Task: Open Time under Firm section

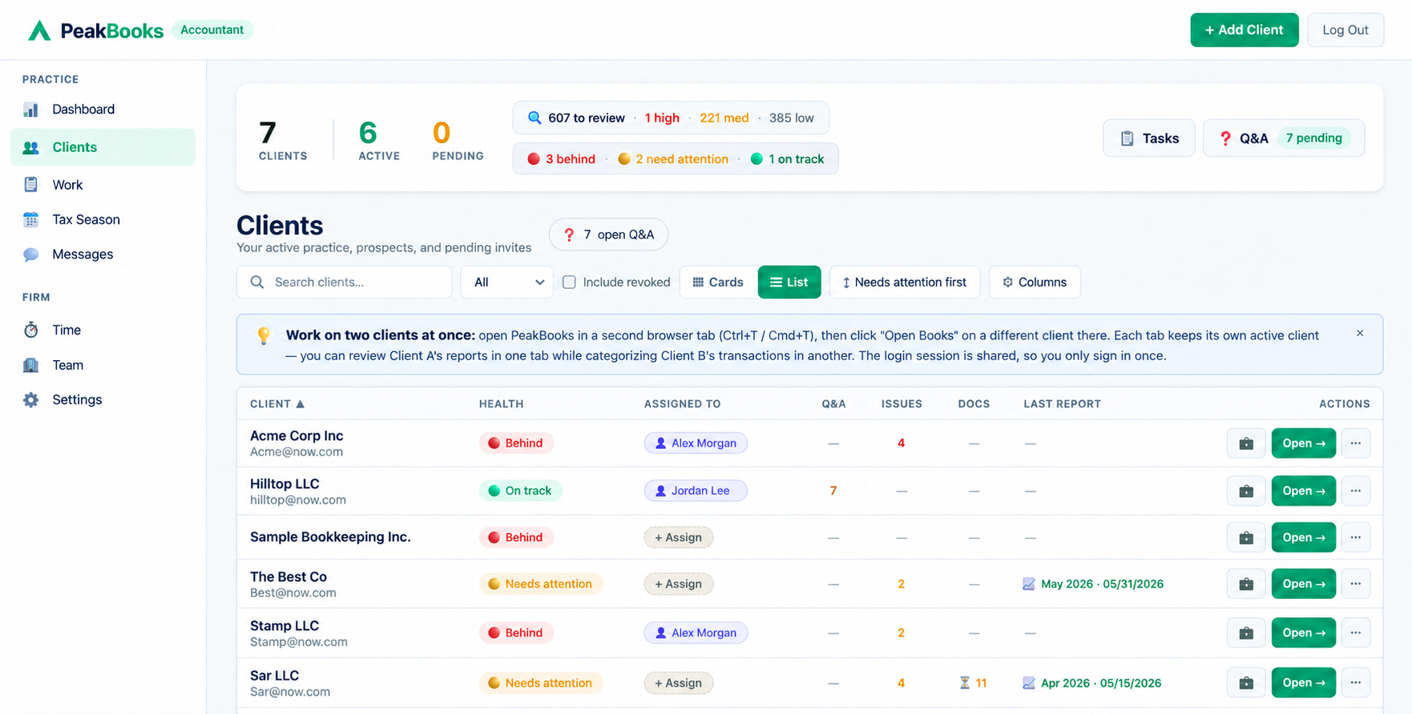Action: pos(103,330)
